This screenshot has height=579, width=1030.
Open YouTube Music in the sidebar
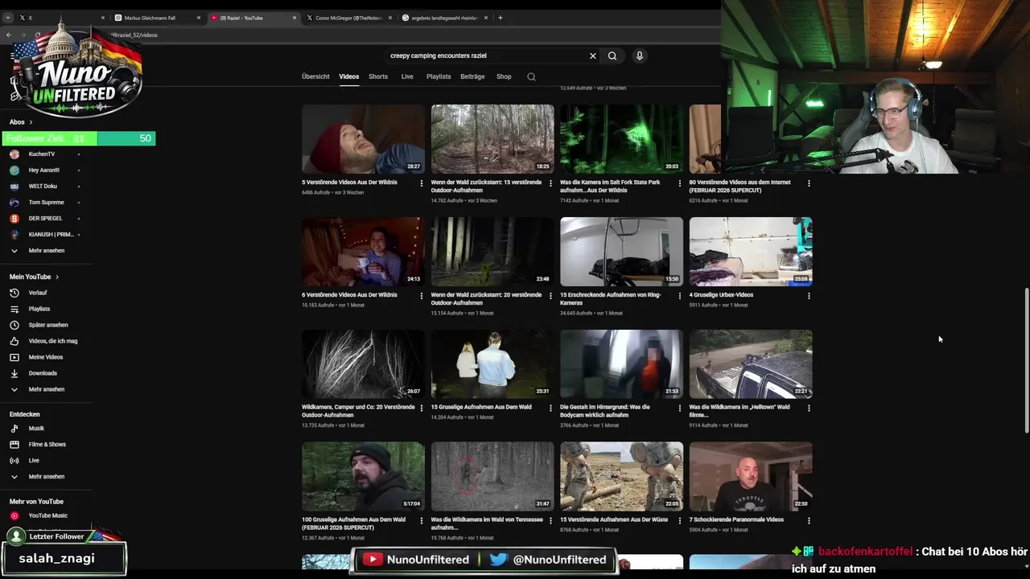tap(47, 515)
